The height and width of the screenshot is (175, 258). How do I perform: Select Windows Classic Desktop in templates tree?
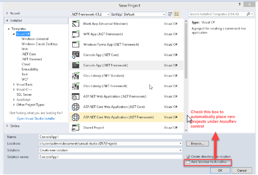point(39,44)
